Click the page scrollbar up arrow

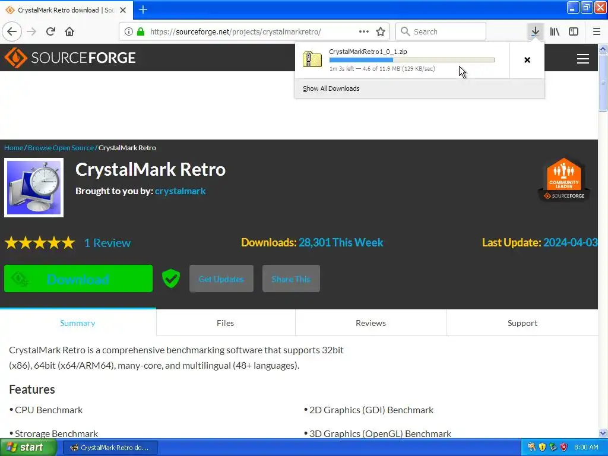[x=603, y=49]
